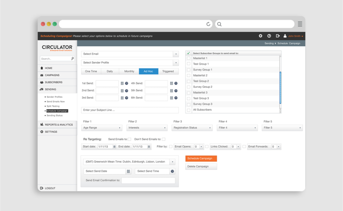
Task: Open the help question mark icon
Action: coord(269,36)
